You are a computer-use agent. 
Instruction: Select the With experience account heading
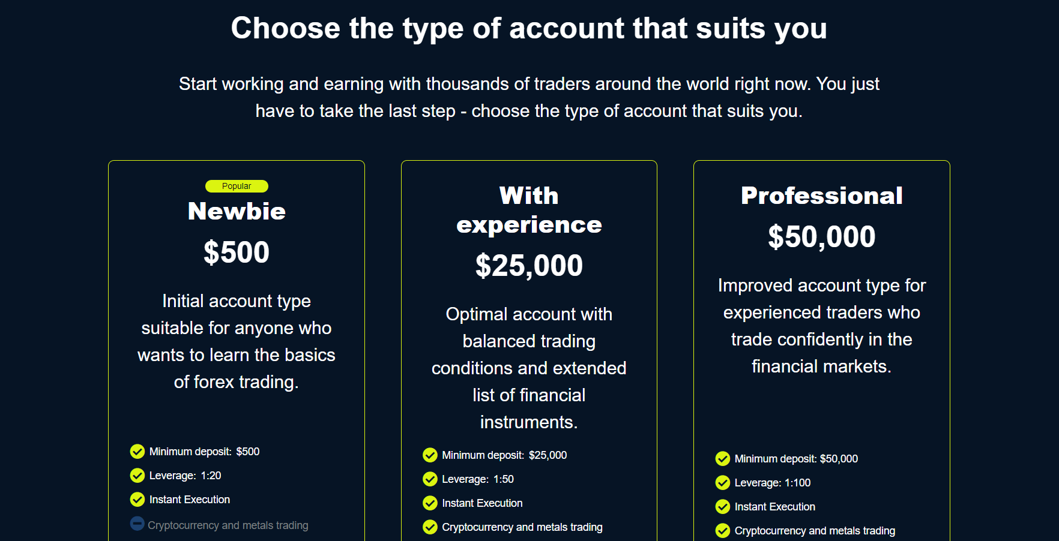pos(529,210)
